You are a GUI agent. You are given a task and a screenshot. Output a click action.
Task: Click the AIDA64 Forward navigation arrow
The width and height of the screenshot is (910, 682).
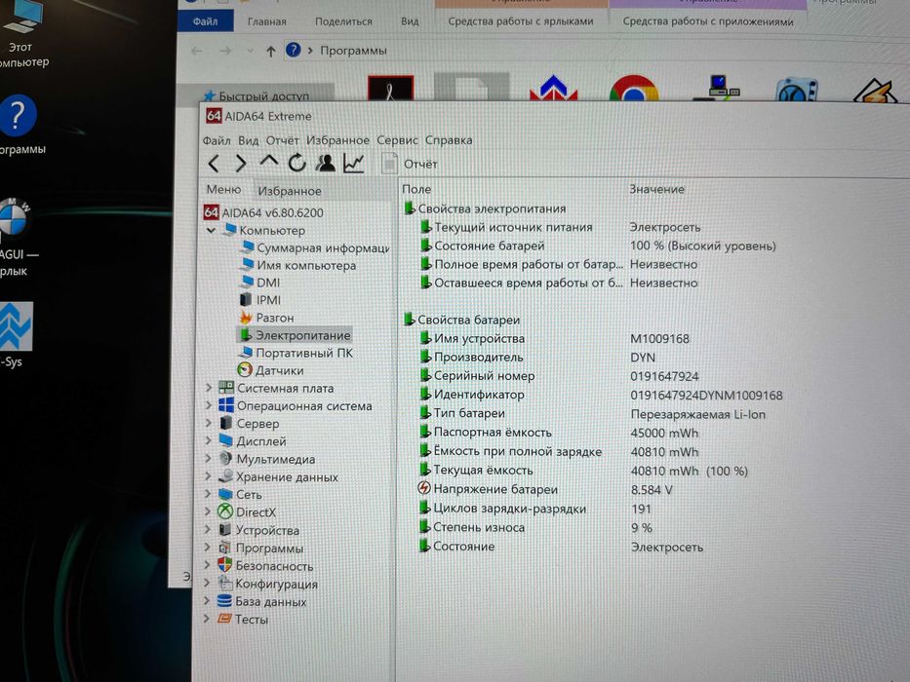[x=241, y=164]
